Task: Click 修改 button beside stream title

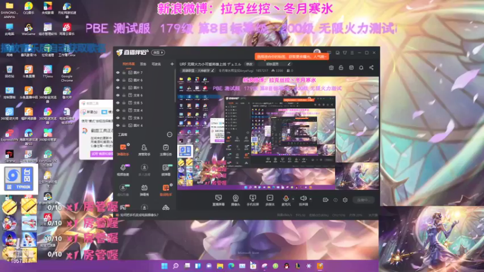Action: point(249,64)
